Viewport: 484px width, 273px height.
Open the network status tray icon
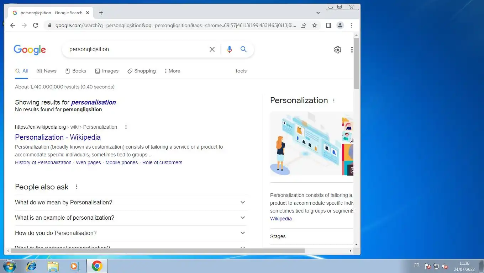(436, 266)
